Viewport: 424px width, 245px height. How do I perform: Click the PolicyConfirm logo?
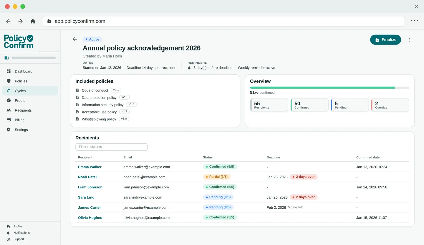(x=19, y=41)
